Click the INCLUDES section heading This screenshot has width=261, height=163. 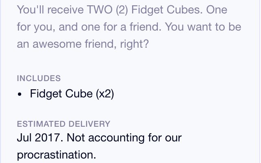(39, 78)
